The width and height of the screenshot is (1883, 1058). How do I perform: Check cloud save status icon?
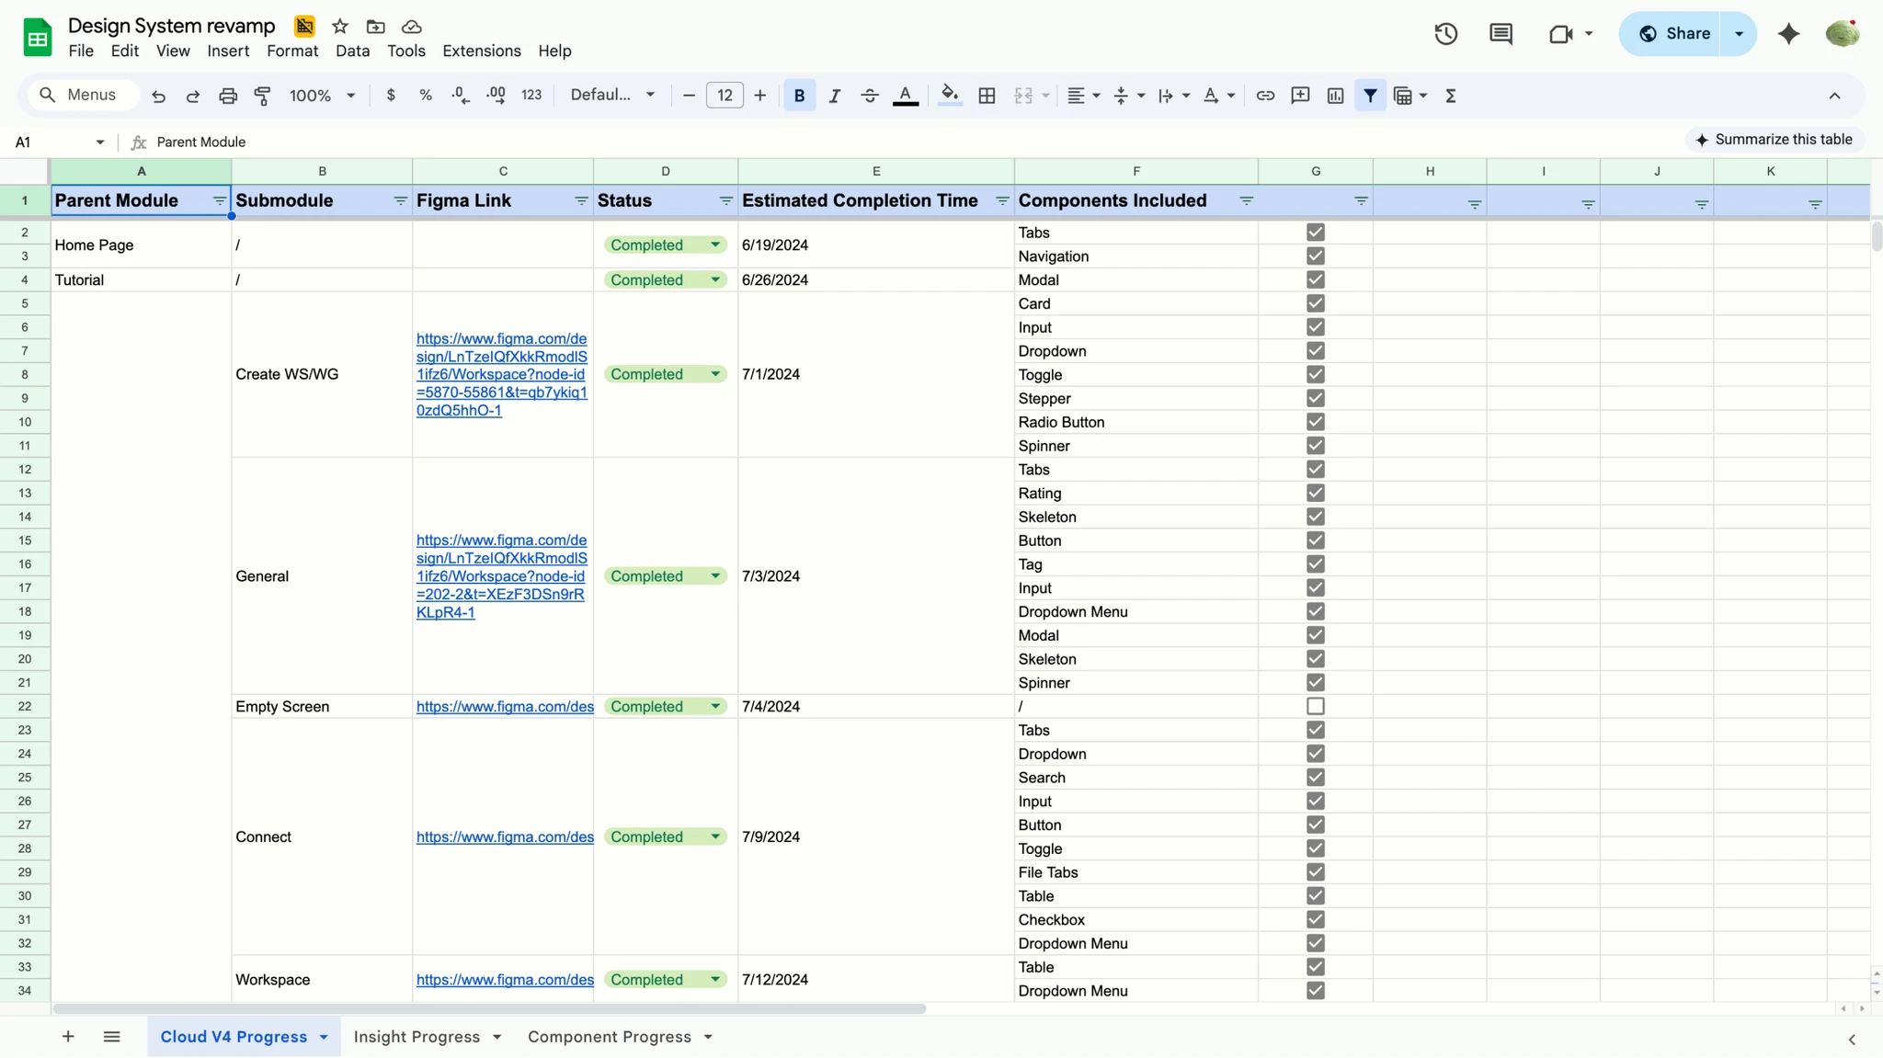click(412, 27)
